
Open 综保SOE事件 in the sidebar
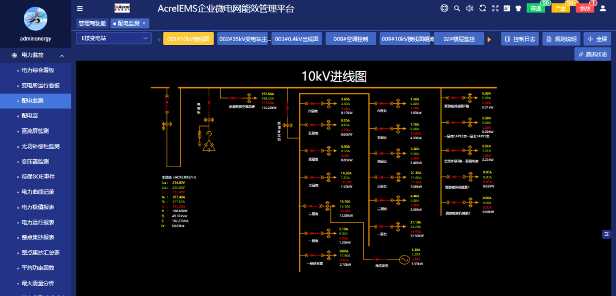[36, 177]
